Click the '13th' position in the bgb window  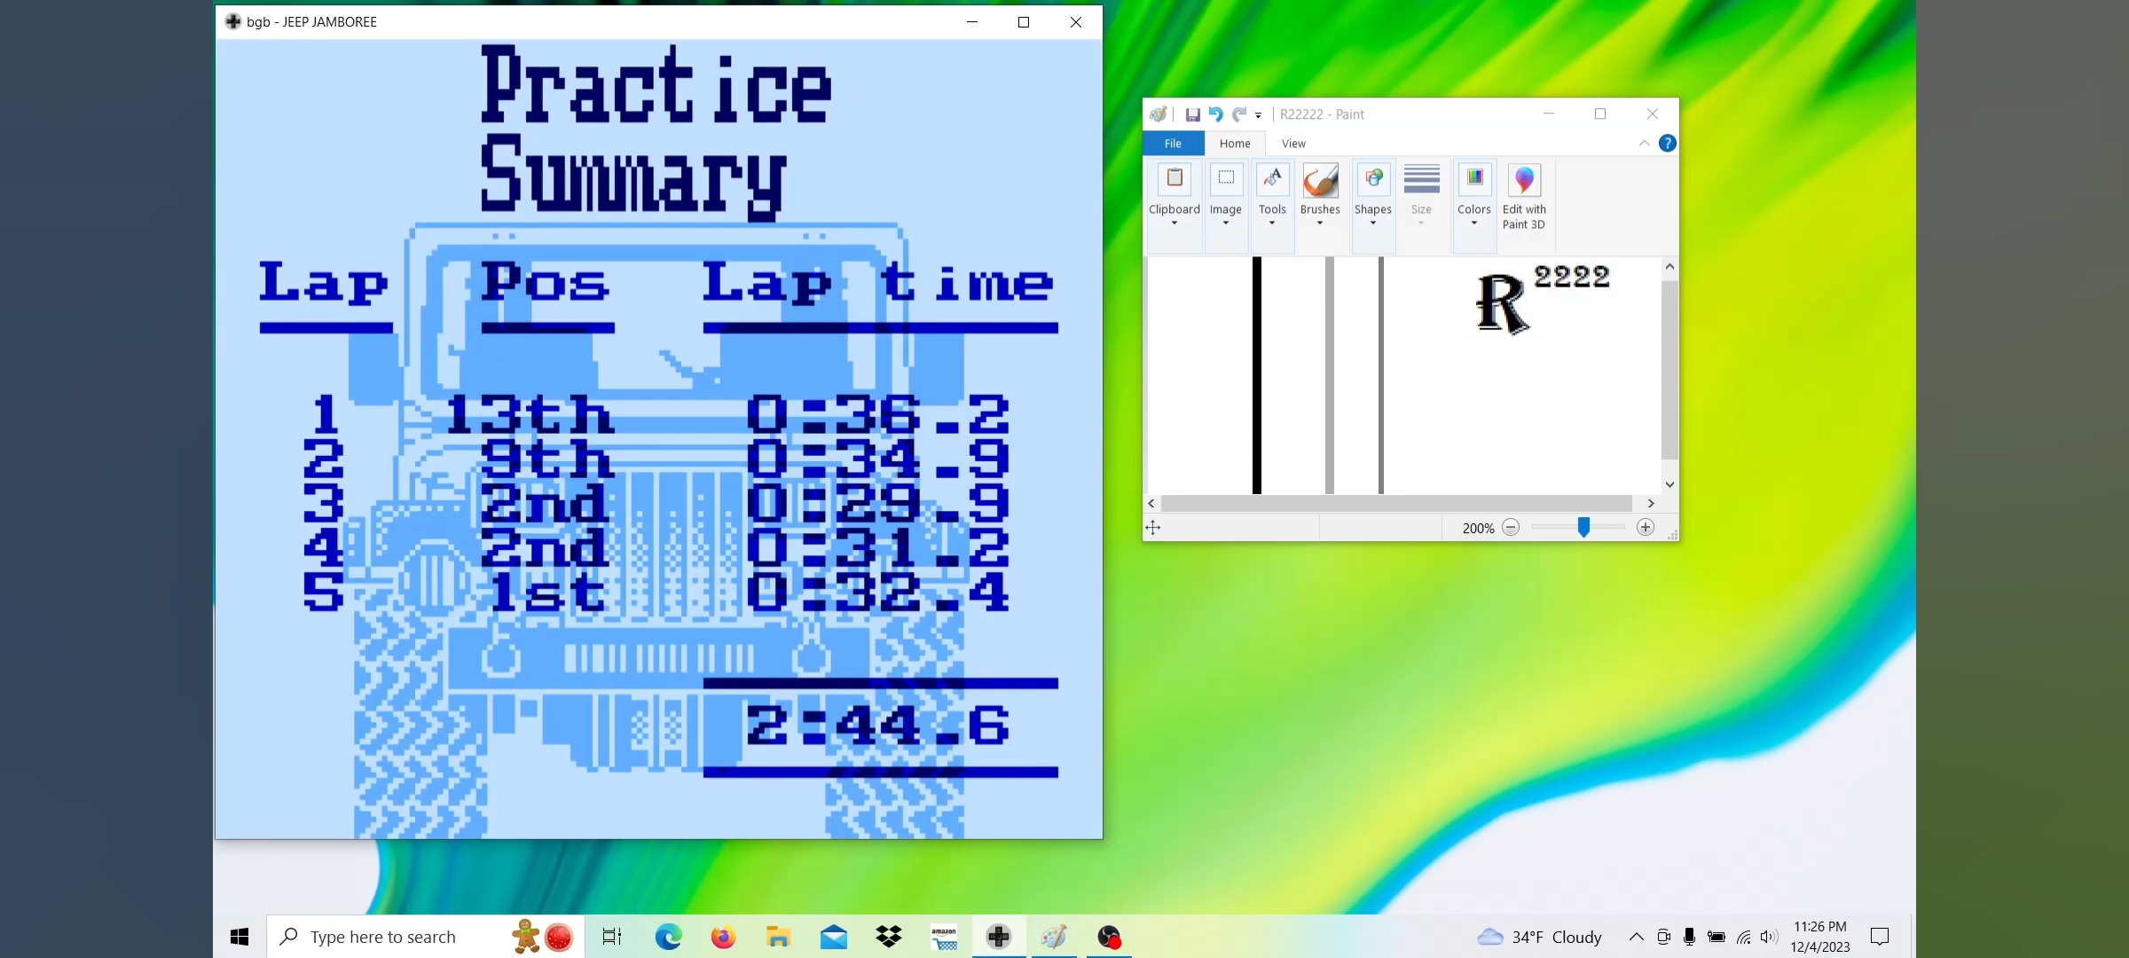click(x=529, y=414)
